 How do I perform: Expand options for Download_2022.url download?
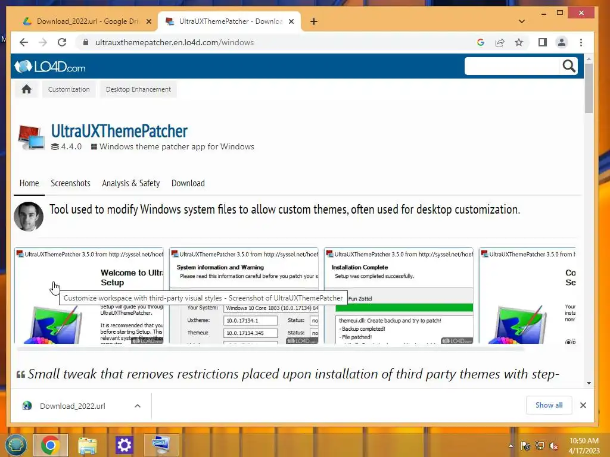tap(138, 406)
